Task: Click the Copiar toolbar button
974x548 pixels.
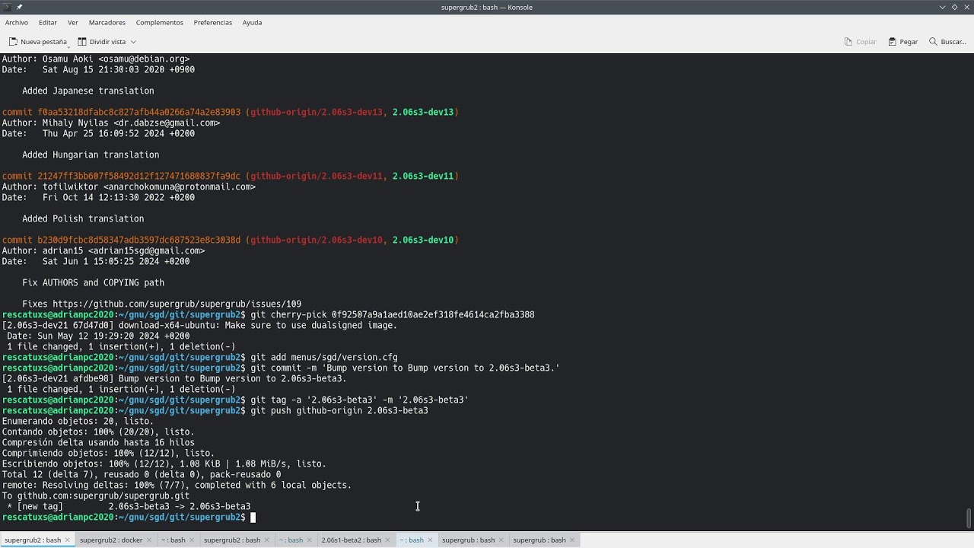Action: click(861, 42)
